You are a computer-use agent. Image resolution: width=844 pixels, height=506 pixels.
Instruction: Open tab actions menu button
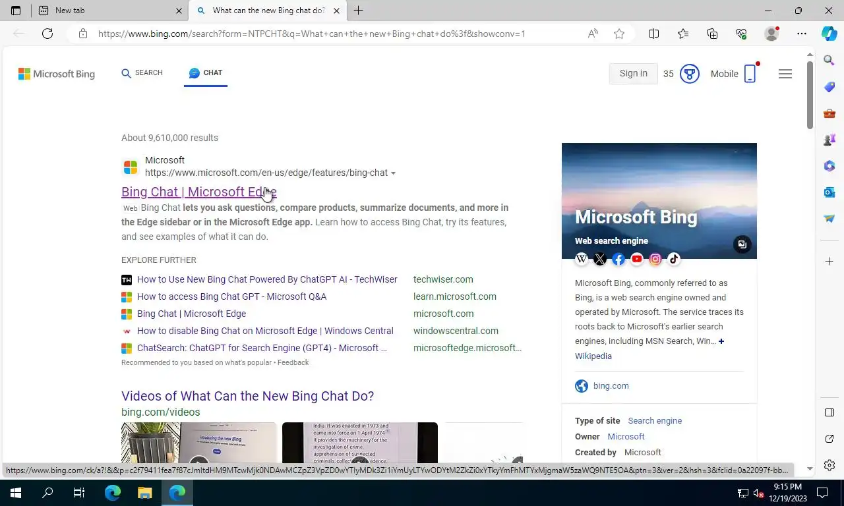coord(16,11)
